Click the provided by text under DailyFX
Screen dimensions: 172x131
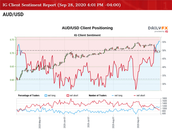click(x=159, y=32)
